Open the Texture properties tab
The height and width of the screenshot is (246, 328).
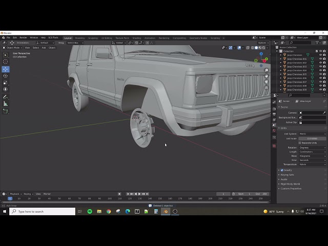(x=274, y=146)
